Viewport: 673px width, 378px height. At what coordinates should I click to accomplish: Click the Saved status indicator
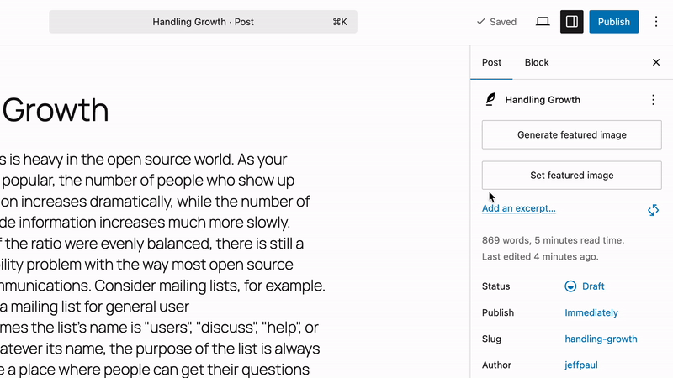coord(496,22)
